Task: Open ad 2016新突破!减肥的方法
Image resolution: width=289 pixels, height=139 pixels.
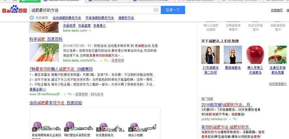Action: tap(227, 105)
